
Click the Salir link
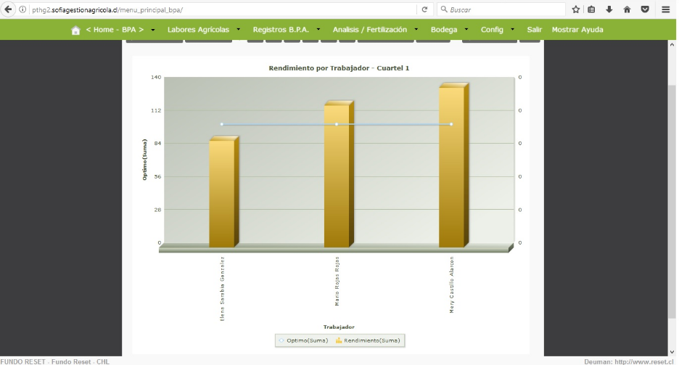click(x=535, y=30)
